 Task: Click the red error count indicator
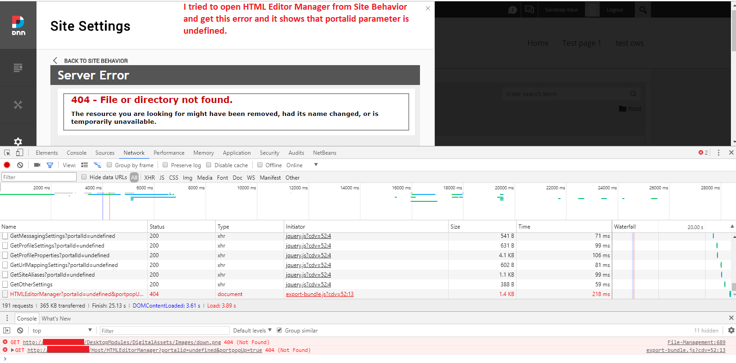pyautogui.click(x=703, y=152)
